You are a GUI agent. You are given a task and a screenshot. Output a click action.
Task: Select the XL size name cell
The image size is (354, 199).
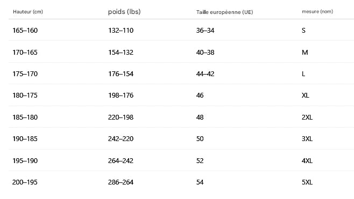(x=306, y=95)
